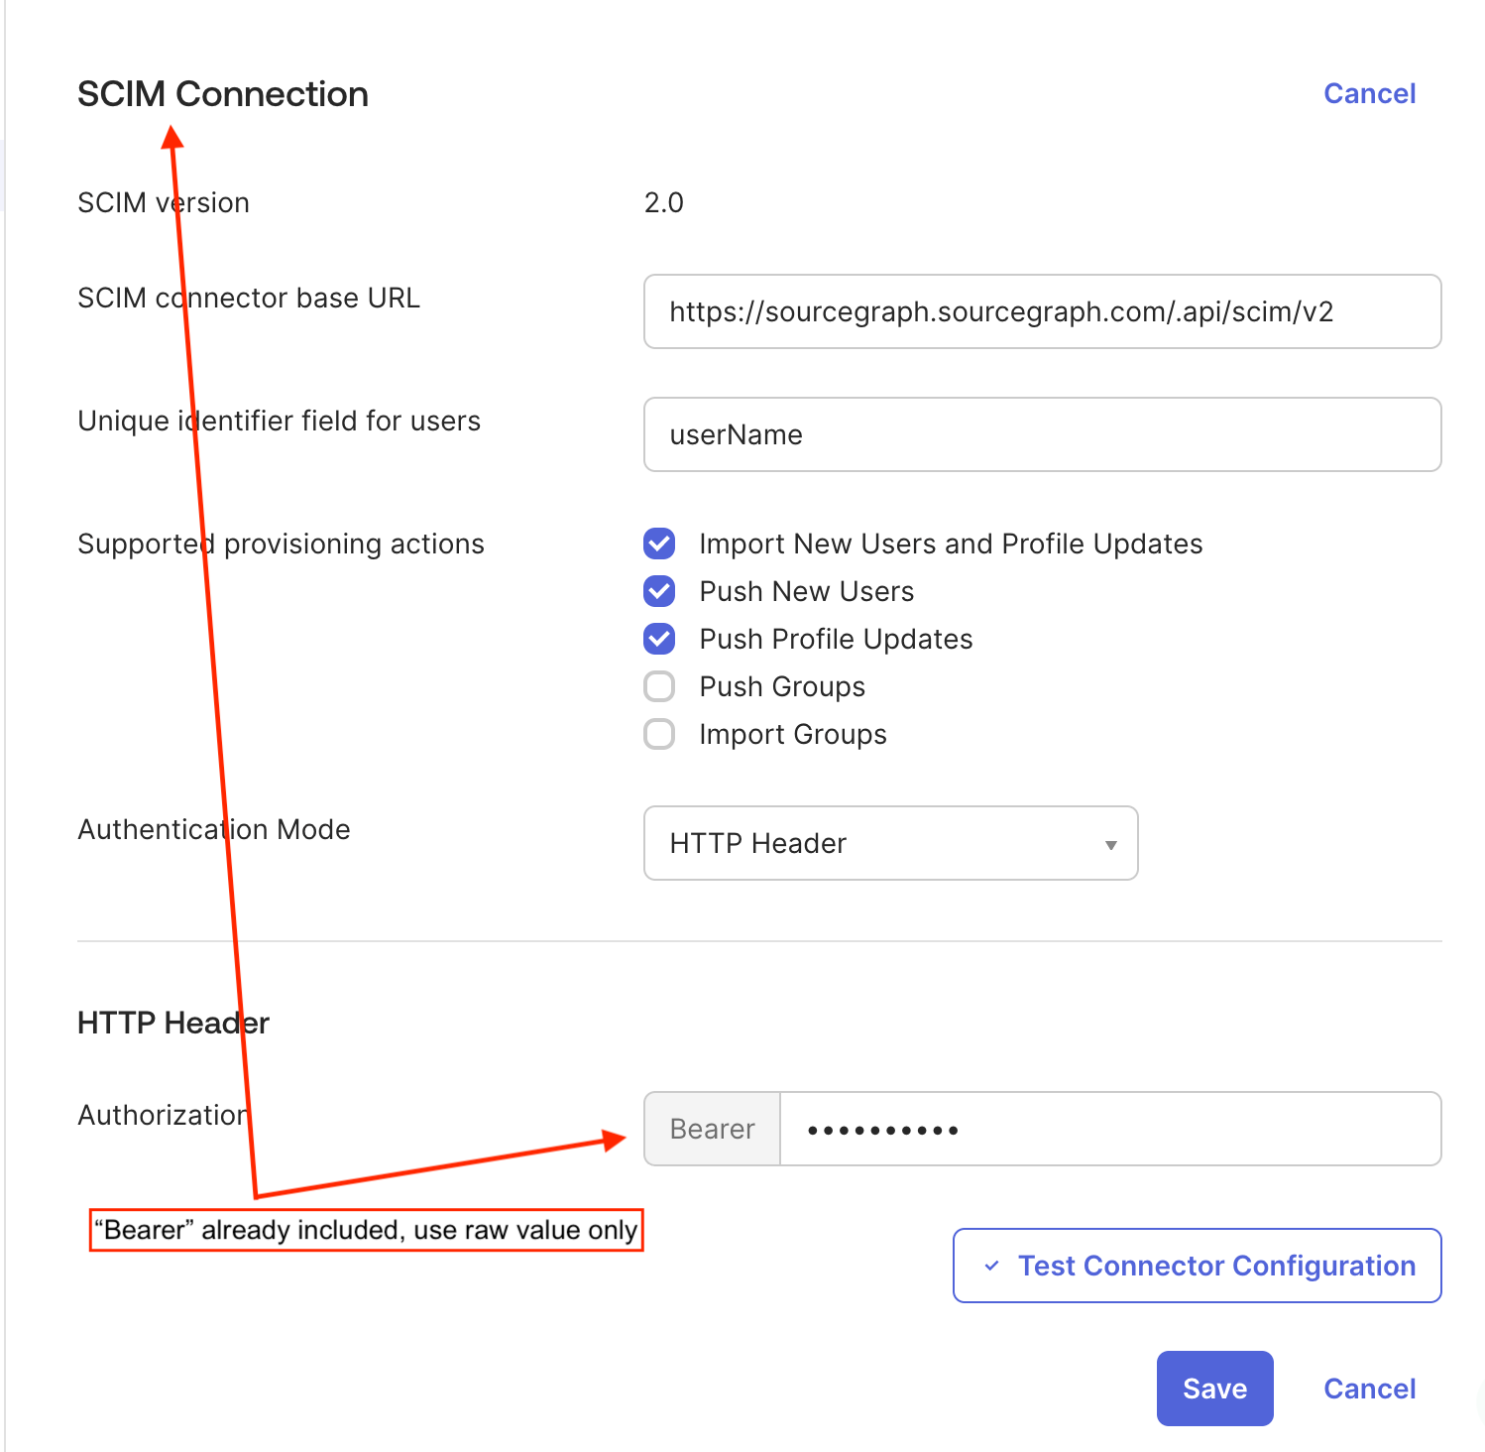Open the Authentication Mode dropdown
This screenshot has width=1485, height=1452.
(x=889, y=843)
